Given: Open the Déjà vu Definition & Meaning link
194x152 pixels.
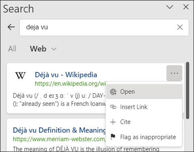Looking at the screenshot, I should 59,130.
